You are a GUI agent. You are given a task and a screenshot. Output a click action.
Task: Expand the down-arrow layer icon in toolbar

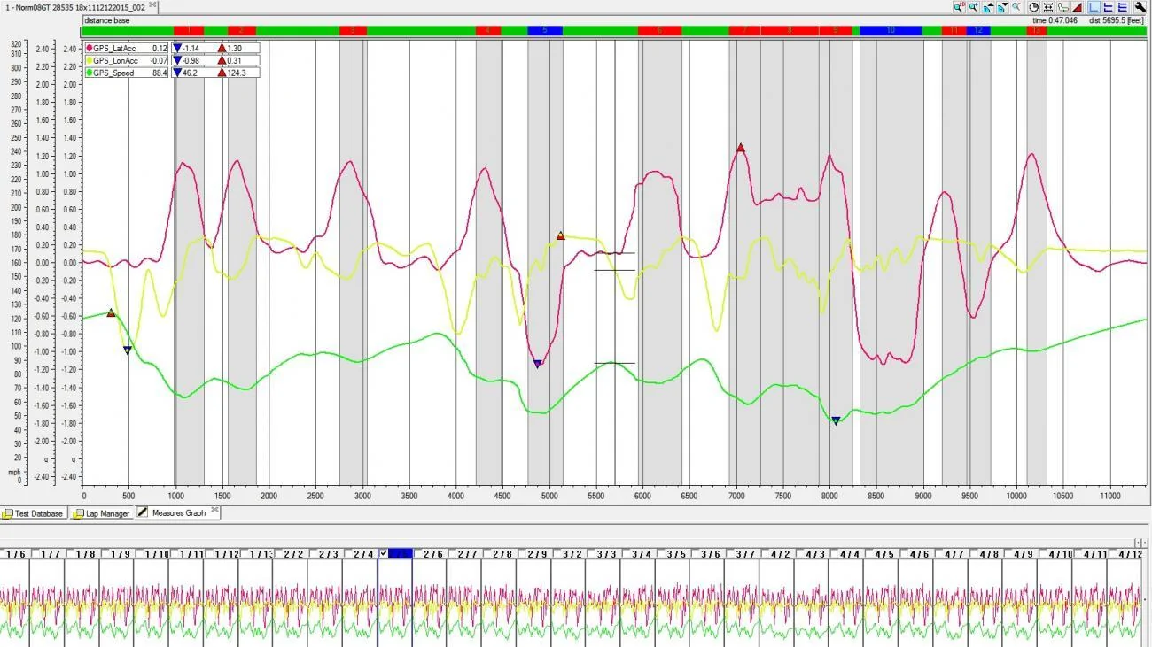pyautogui.click(x=1002, y=7)
